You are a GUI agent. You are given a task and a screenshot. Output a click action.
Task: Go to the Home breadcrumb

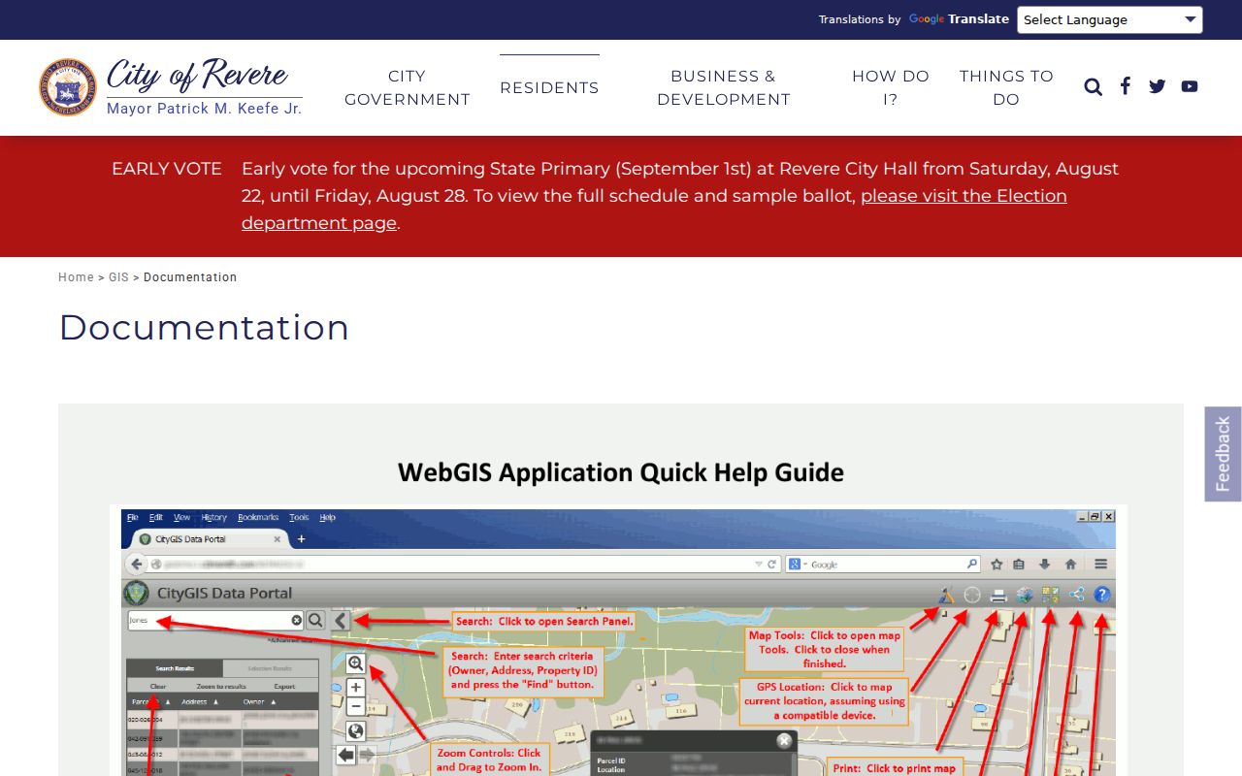coord(76,277)
